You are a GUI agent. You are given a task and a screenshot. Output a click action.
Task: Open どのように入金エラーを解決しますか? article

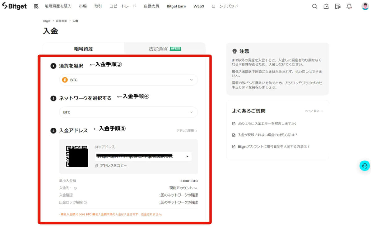click(267, 124)
